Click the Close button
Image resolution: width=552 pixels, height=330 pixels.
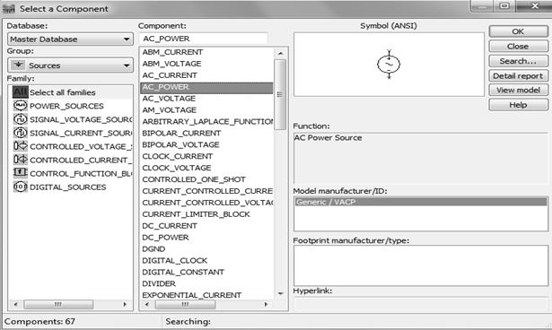[518, 47]
